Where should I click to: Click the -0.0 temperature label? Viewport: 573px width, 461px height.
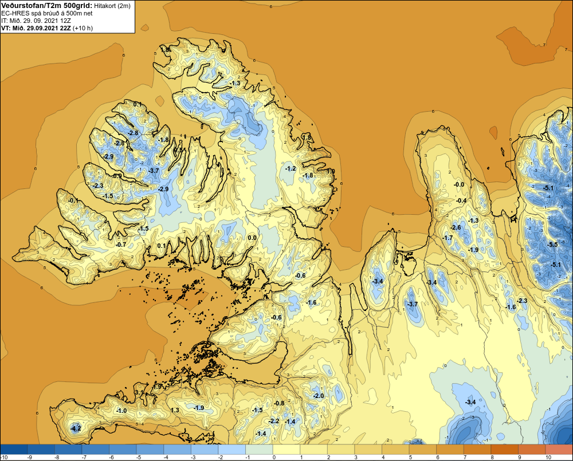[459, 184]
